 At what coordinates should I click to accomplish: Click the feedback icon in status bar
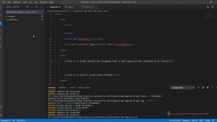tap(213, 121)
